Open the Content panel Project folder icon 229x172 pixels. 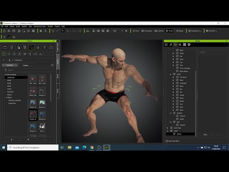click(5, 47)
